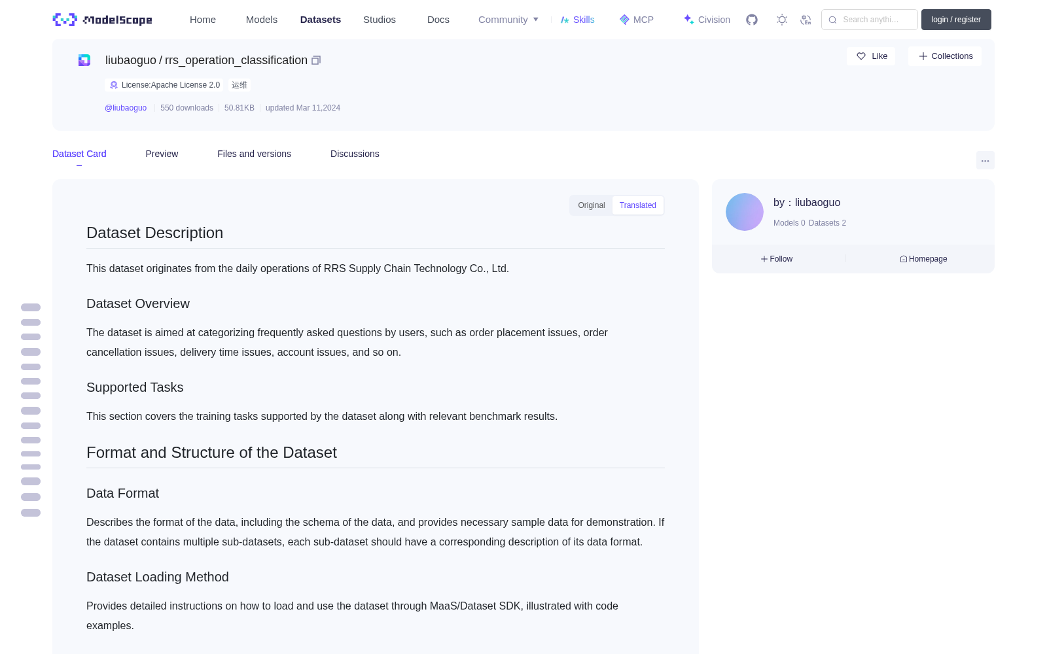Follow the author liubaoguo
The width and height of the screenshot is (1047, 654).
coord(777,259)
